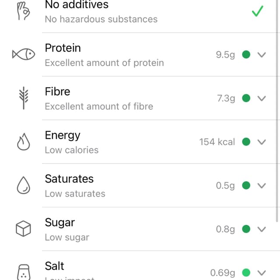Expand the Saturates row chevron

tap(262, 185)
